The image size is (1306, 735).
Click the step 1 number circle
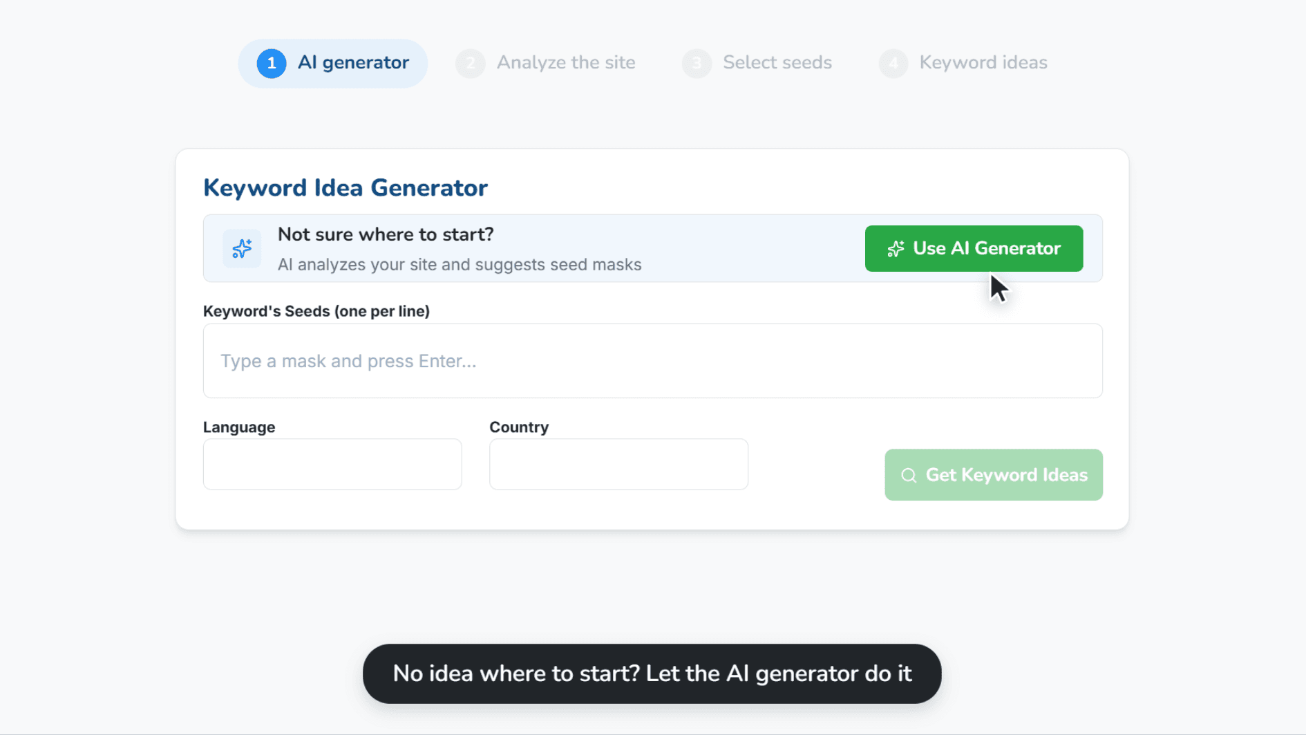pyautogui.click(x=272, y=64)
